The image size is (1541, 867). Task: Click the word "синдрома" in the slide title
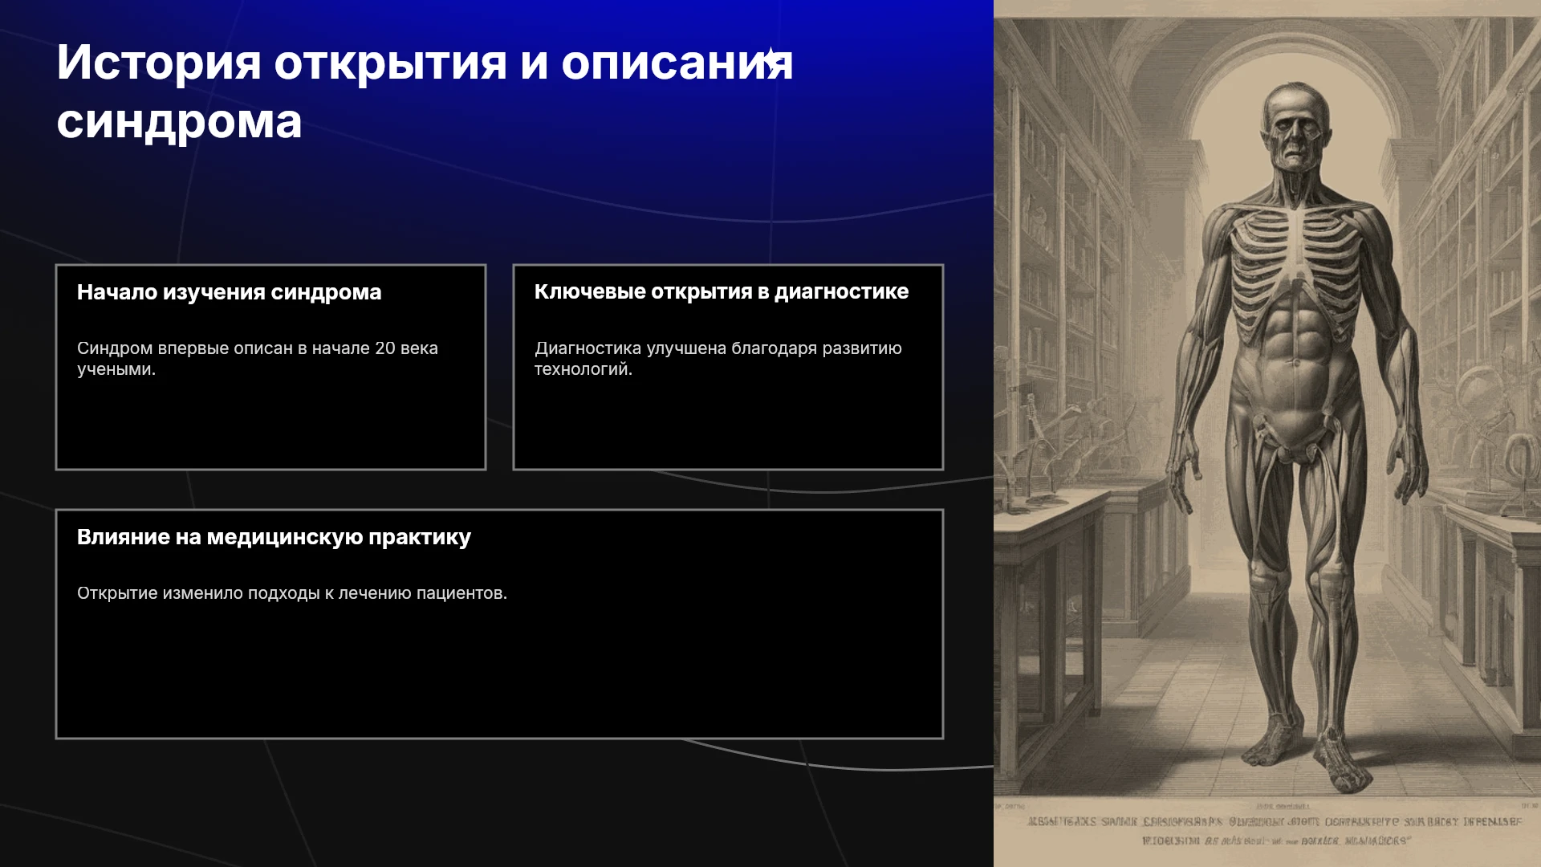click(179, 122)
